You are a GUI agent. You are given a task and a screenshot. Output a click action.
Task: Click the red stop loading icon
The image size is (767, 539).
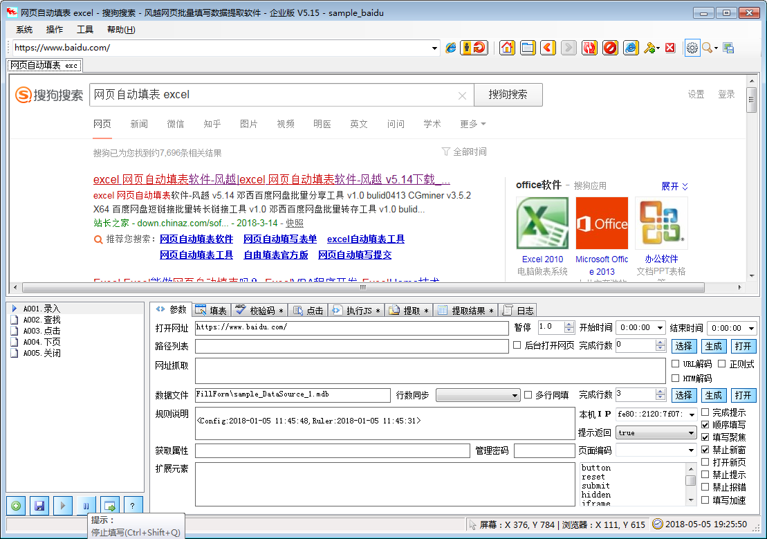click(610, 48)
